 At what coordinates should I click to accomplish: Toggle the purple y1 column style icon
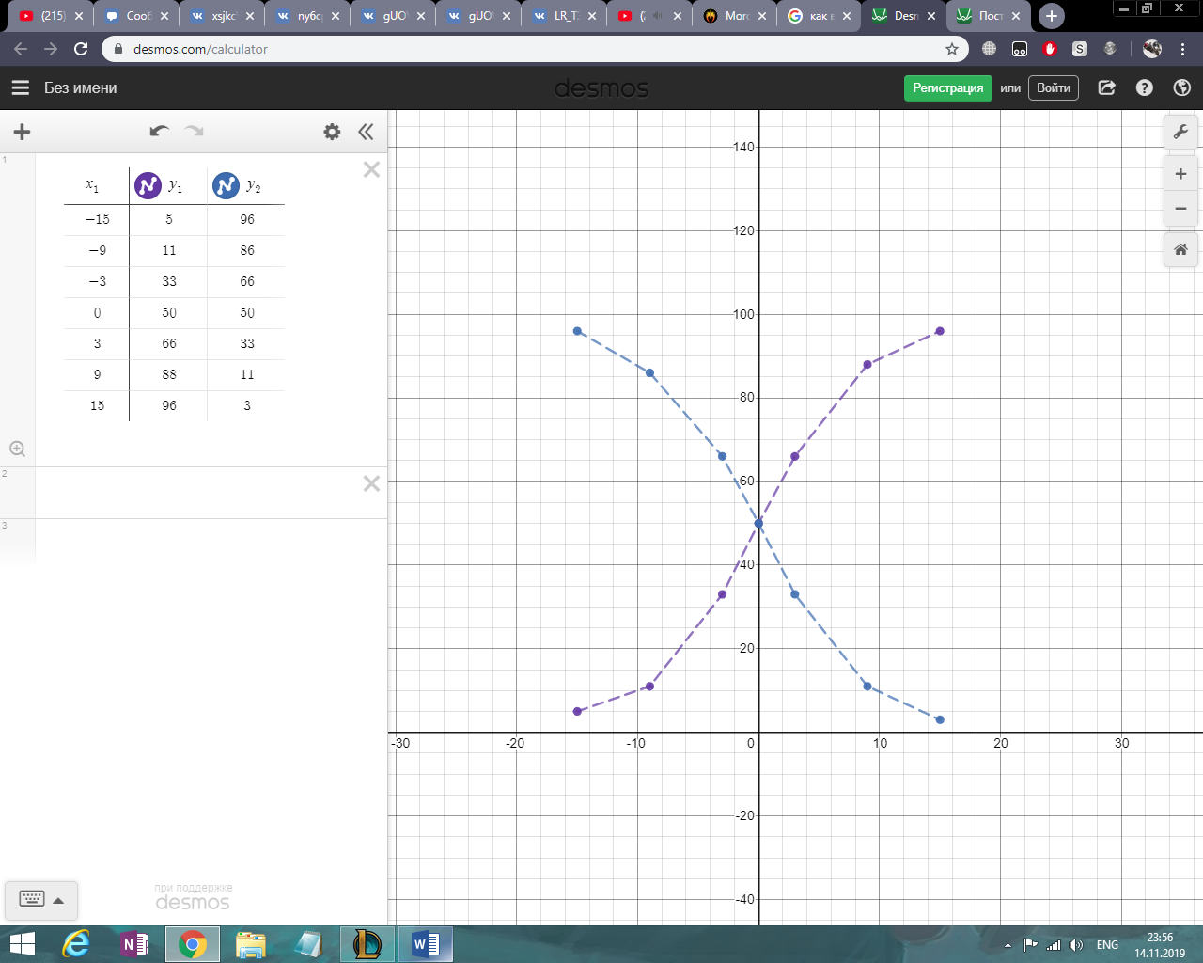pyautogui.click(x=148, y=186)
